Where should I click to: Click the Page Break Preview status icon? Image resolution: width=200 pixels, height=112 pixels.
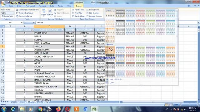click(x=172, y=105)
